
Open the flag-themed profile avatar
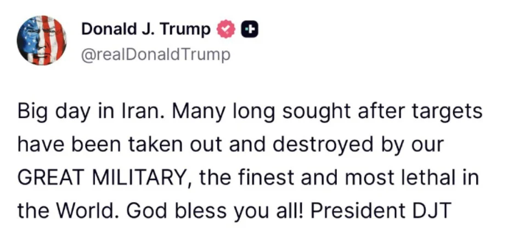pyautogui.click(x=41, y=40)
